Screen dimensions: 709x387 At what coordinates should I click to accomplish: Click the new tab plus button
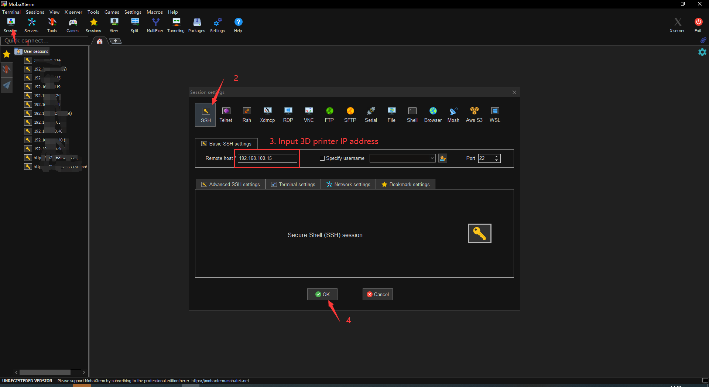click(x=116, y=41)
